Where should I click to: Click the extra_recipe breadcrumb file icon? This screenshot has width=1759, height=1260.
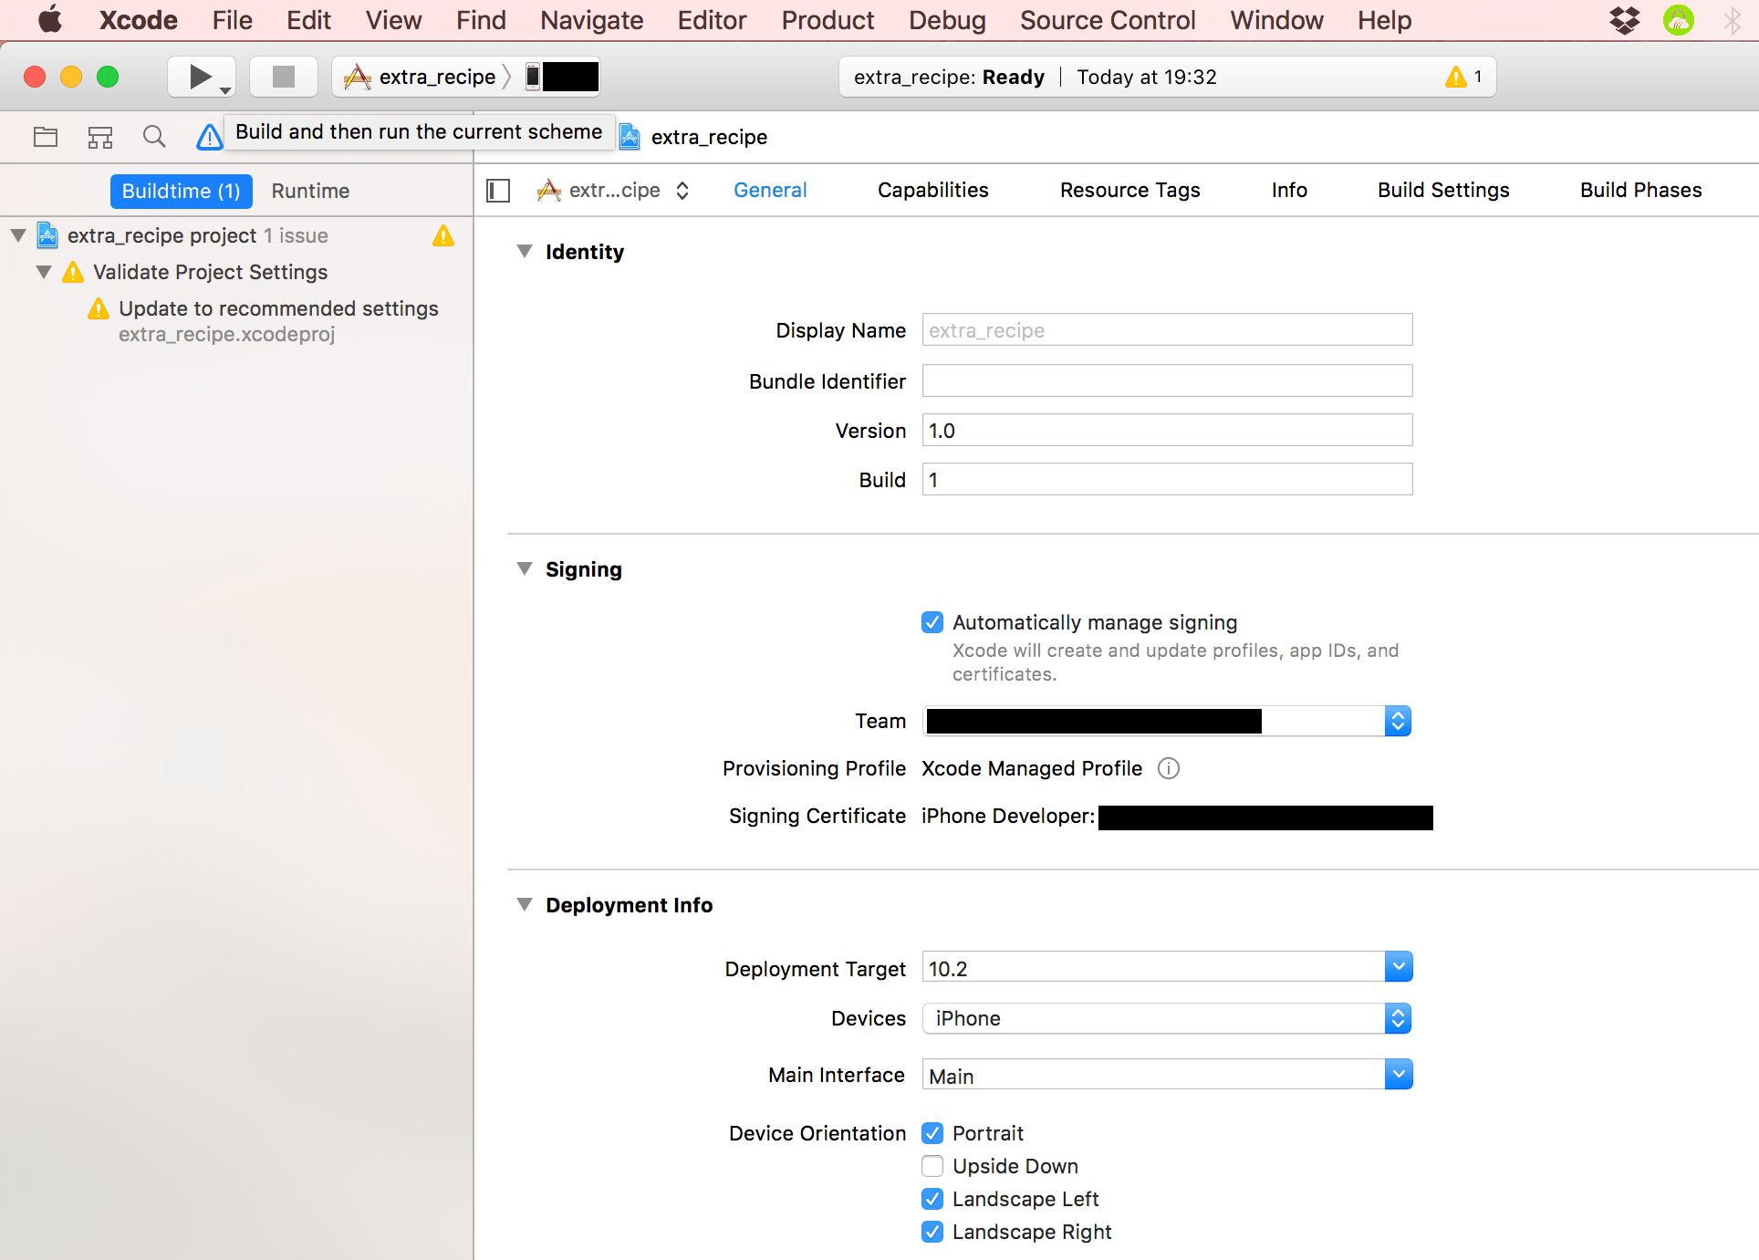630,137
